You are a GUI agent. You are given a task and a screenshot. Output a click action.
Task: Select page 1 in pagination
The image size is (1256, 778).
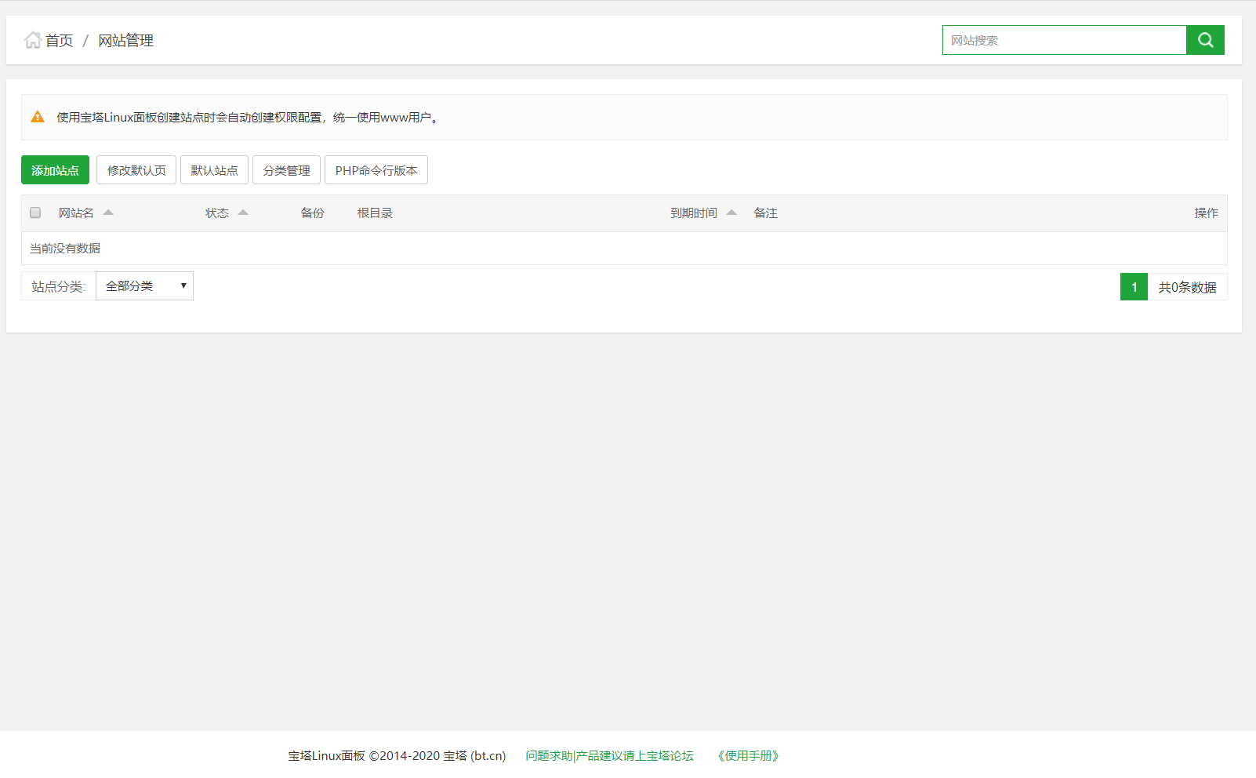(x=1134, y=287)
